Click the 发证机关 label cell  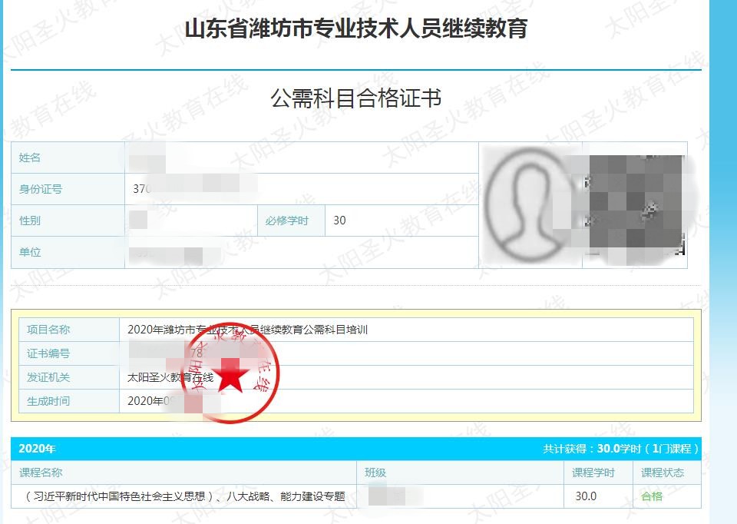[48, 377]
